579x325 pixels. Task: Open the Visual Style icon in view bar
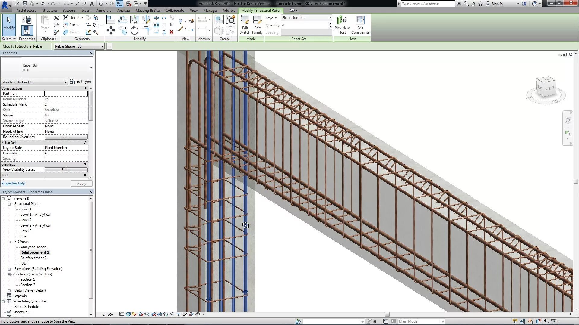(x=128, y=314)
